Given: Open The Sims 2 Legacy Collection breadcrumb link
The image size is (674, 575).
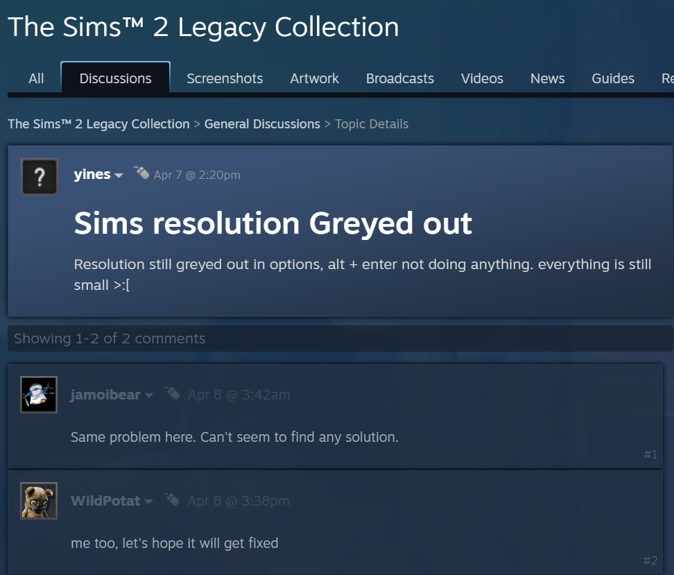Looking at the screenshot, I should [98, 124].
